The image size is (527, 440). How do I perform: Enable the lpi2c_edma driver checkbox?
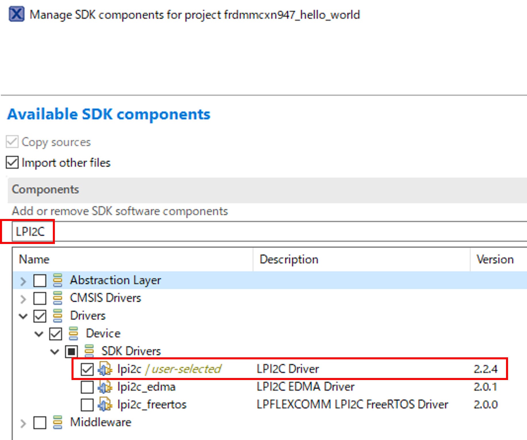tap(87, 387)
